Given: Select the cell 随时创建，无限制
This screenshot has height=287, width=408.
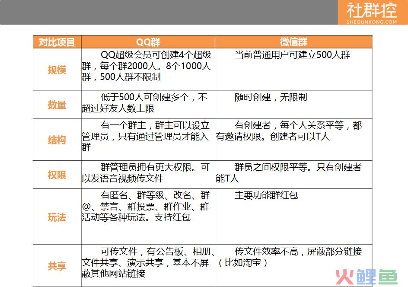Looking at the screenshot, I should 293,105.
